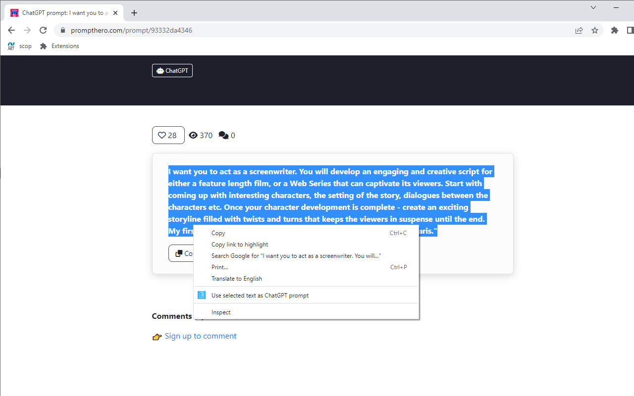
Task: Click the Sign up to comment link
Action: pyautogui.click(x=201, y=336)
